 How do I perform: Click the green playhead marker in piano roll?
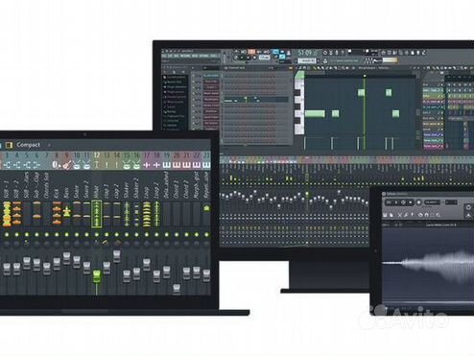point(365,76)
